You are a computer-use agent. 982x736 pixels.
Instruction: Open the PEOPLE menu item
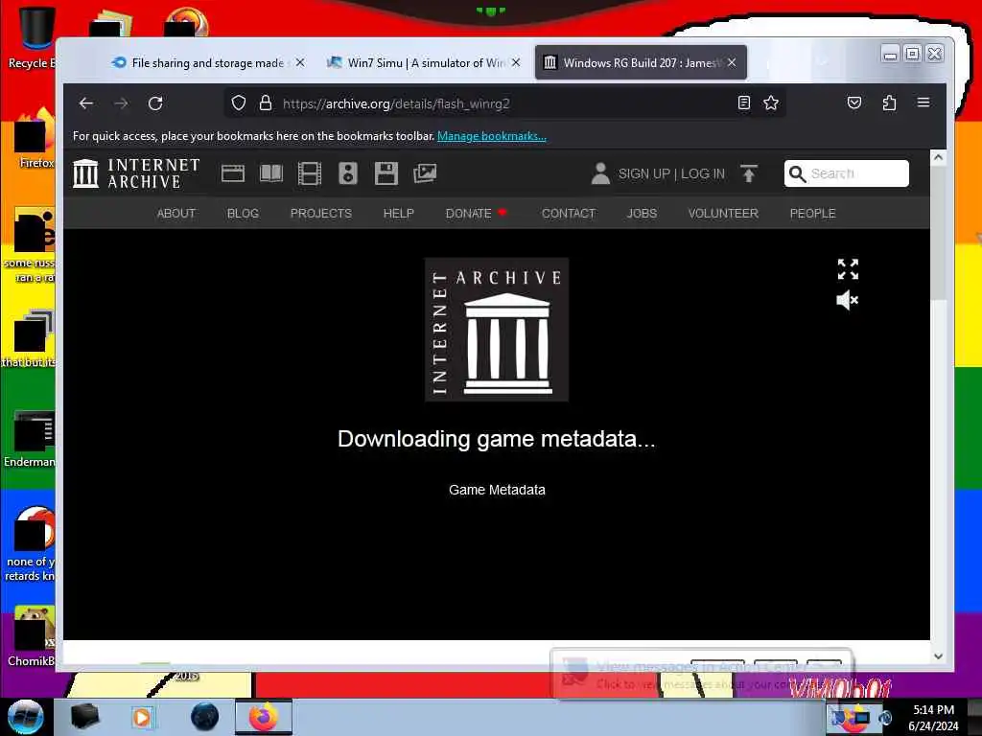pyautogui.click(x=812, y=214)
